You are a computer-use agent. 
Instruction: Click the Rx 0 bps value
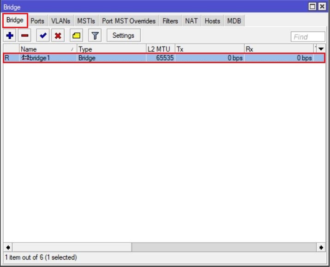(304, 58)
